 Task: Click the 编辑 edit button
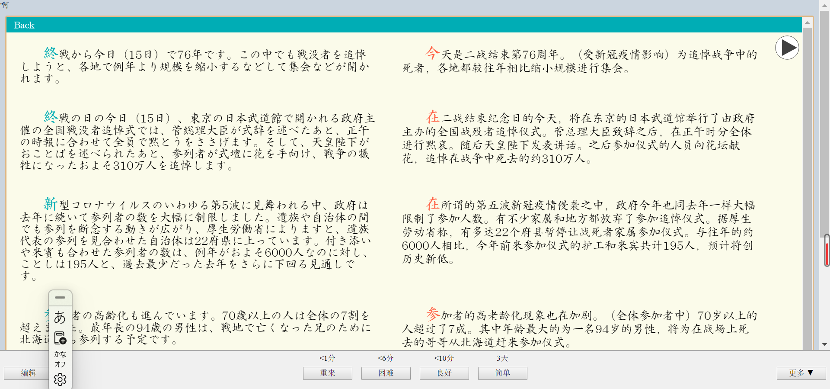(x=28, y=373)
